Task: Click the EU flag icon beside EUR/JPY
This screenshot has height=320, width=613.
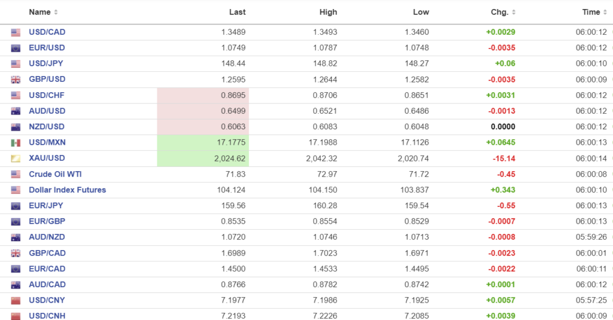Action: click(16, 206)
